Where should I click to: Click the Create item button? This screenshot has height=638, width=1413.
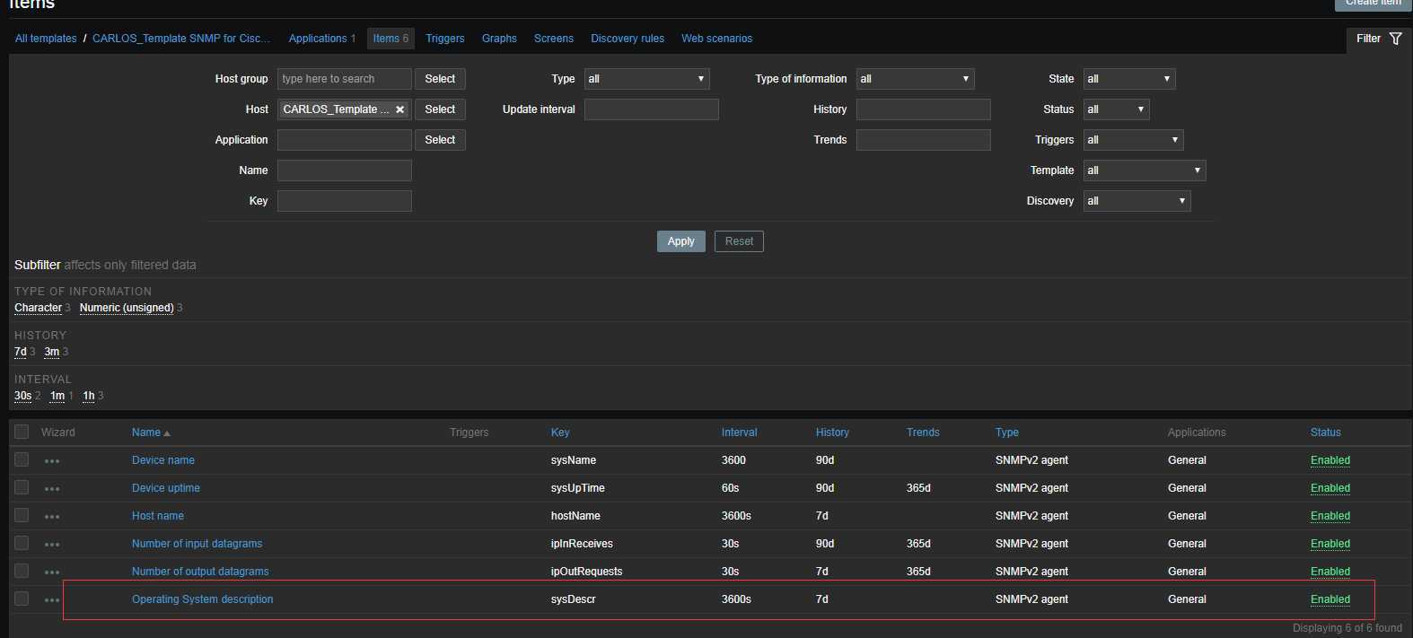(x=1374, y=4)
